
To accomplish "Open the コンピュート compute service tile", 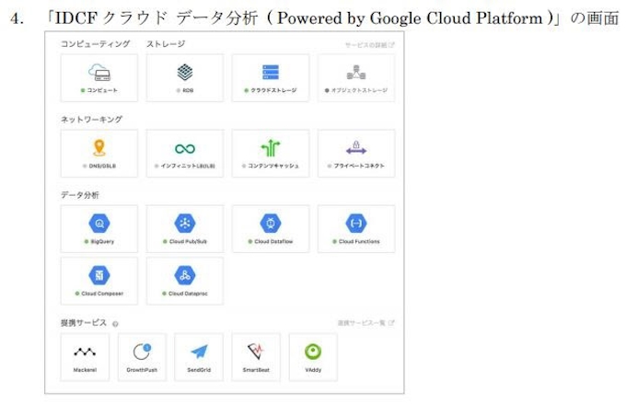I will click(99, 77).
